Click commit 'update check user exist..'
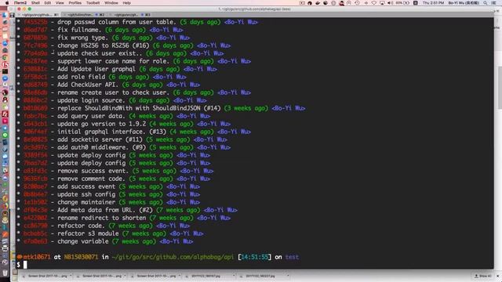 (x=100, y=53)
